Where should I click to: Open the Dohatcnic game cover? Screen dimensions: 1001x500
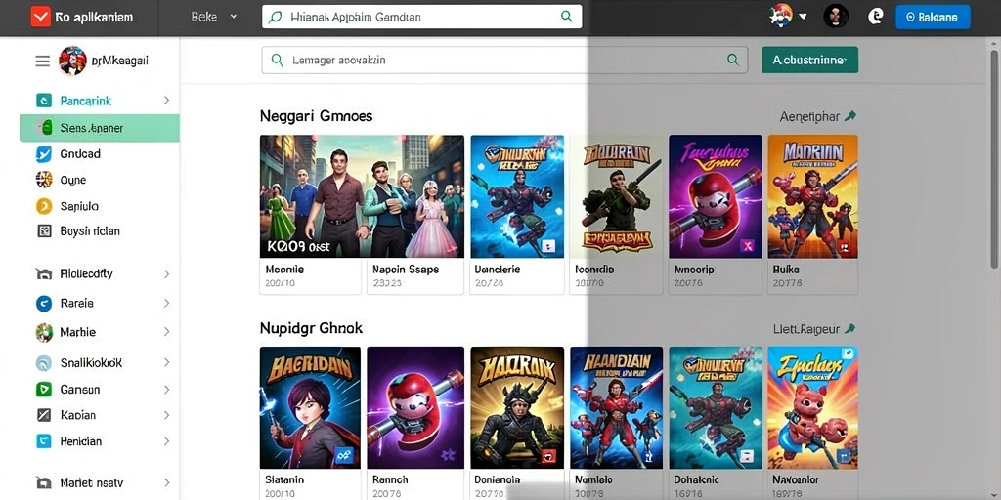tap(716, 407)
